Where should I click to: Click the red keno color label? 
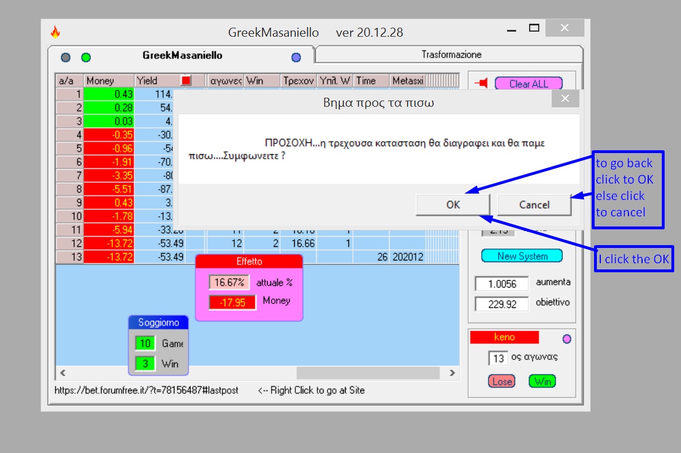(504, 337)
